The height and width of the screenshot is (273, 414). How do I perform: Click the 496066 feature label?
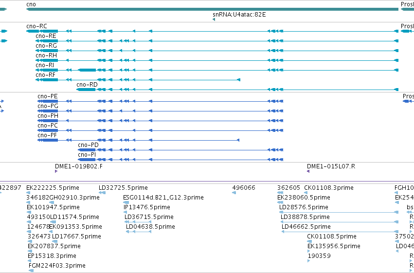pyautogui.click(x=244, y=188)
